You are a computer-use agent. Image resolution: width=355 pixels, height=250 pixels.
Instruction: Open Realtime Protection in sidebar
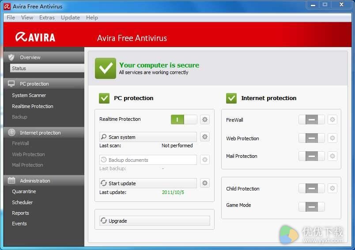point(33,106)
